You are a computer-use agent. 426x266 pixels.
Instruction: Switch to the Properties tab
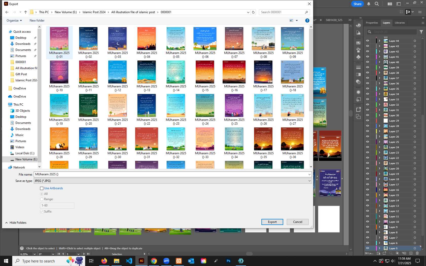372,23
